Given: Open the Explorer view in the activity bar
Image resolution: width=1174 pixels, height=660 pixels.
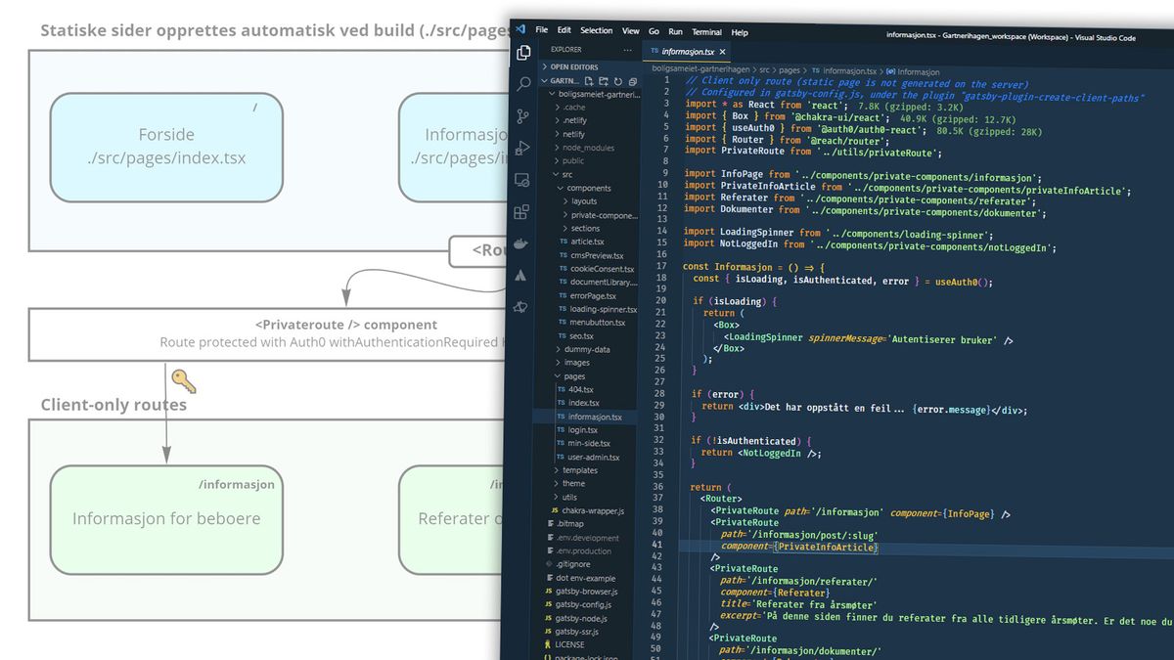Looking at the screenshot, I should [524, 53].
